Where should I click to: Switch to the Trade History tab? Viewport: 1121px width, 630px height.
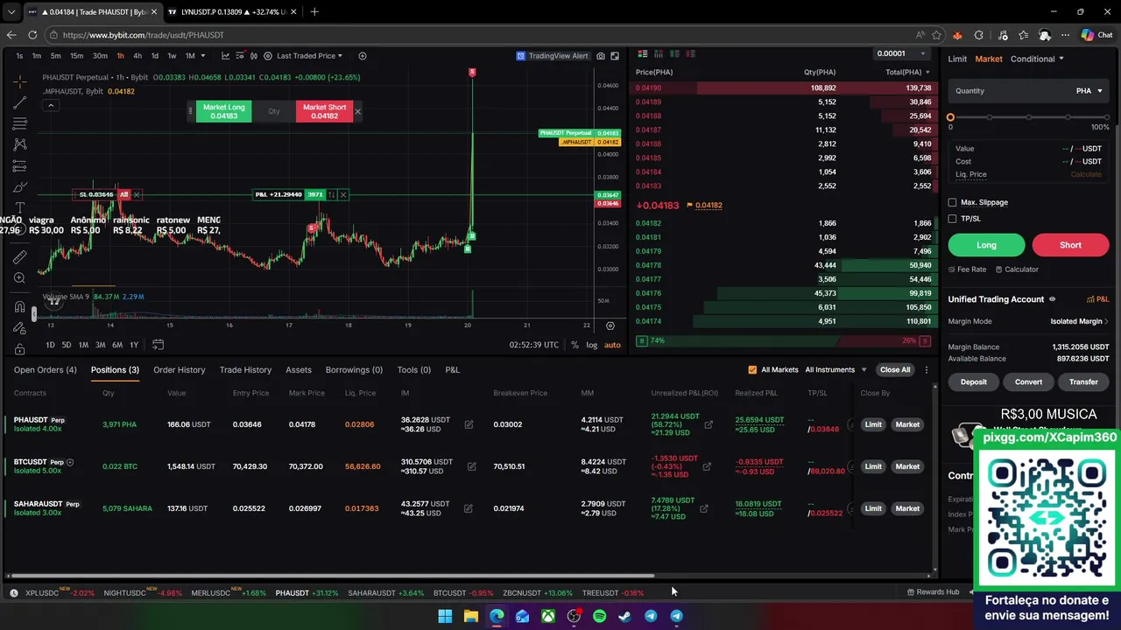click(245, 370)
